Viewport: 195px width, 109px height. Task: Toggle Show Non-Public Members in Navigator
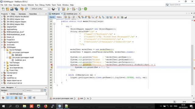click(16, 98)
